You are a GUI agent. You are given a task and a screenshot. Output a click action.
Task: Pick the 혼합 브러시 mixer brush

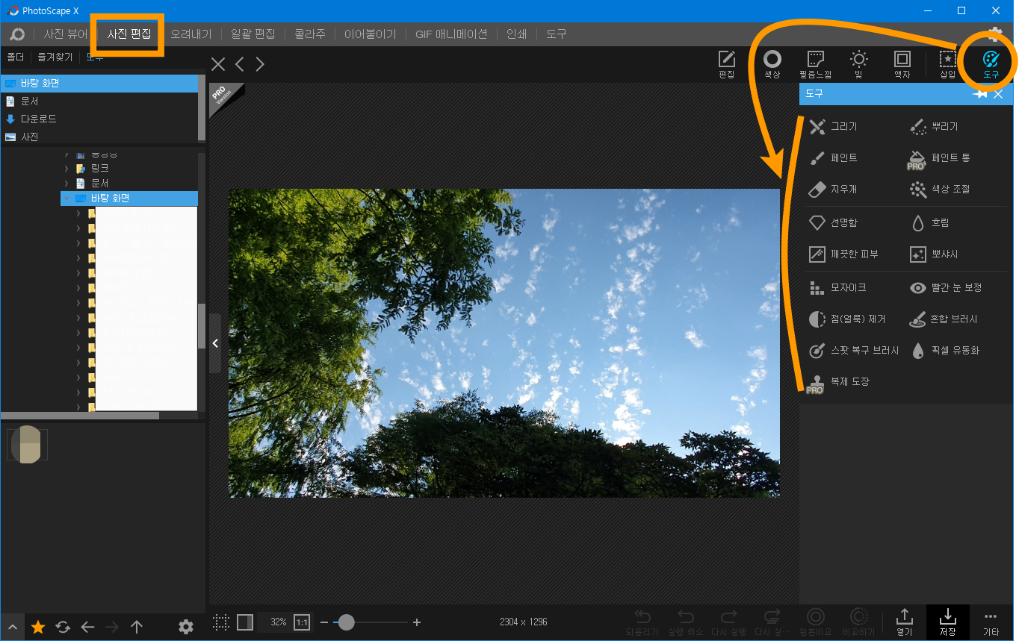coord(944,319)
